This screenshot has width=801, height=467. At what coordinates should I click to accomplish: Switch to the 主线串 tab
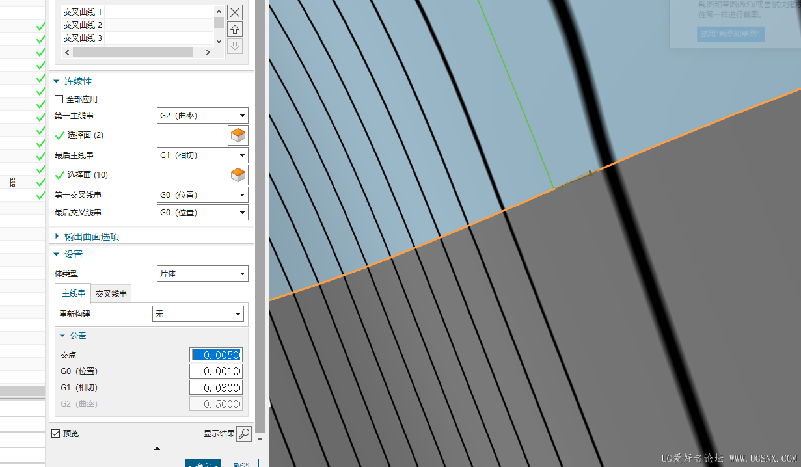pyautogui.click(x=73, y=293)
